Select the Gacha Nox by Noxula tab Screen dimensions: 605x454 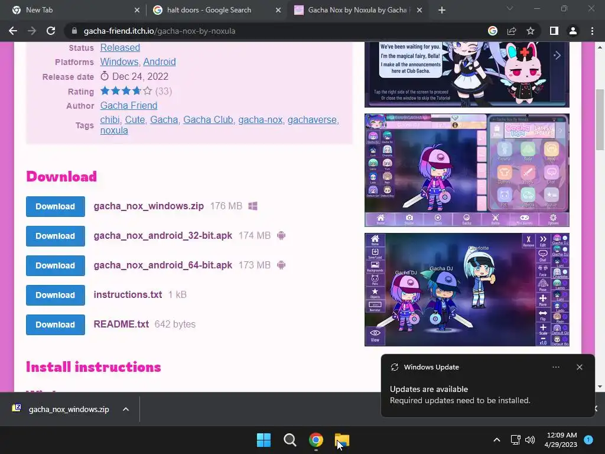point(357,10)
